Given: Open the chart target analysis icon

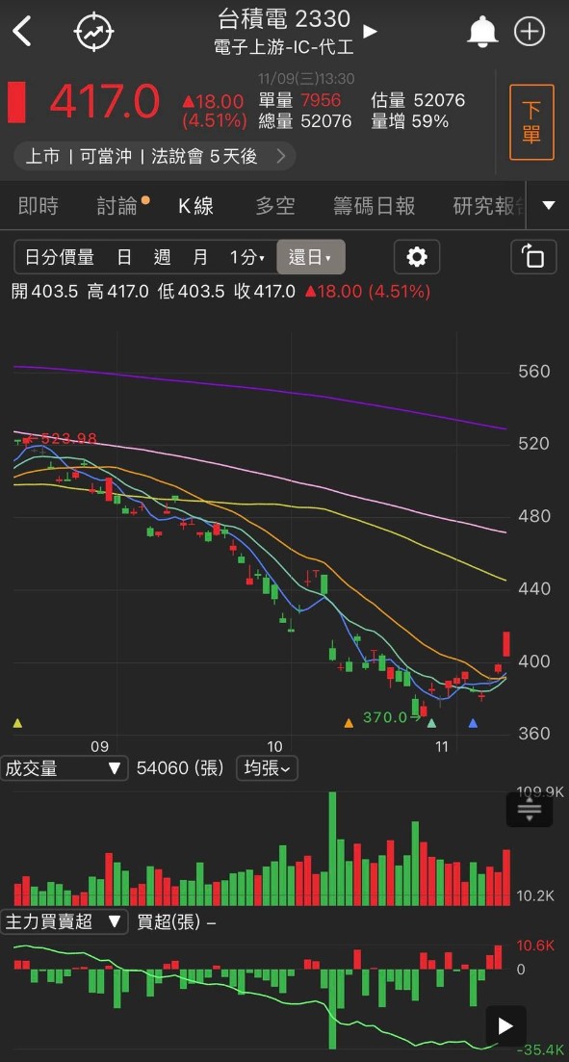Looking at the screenshot, I should [94, 32].
